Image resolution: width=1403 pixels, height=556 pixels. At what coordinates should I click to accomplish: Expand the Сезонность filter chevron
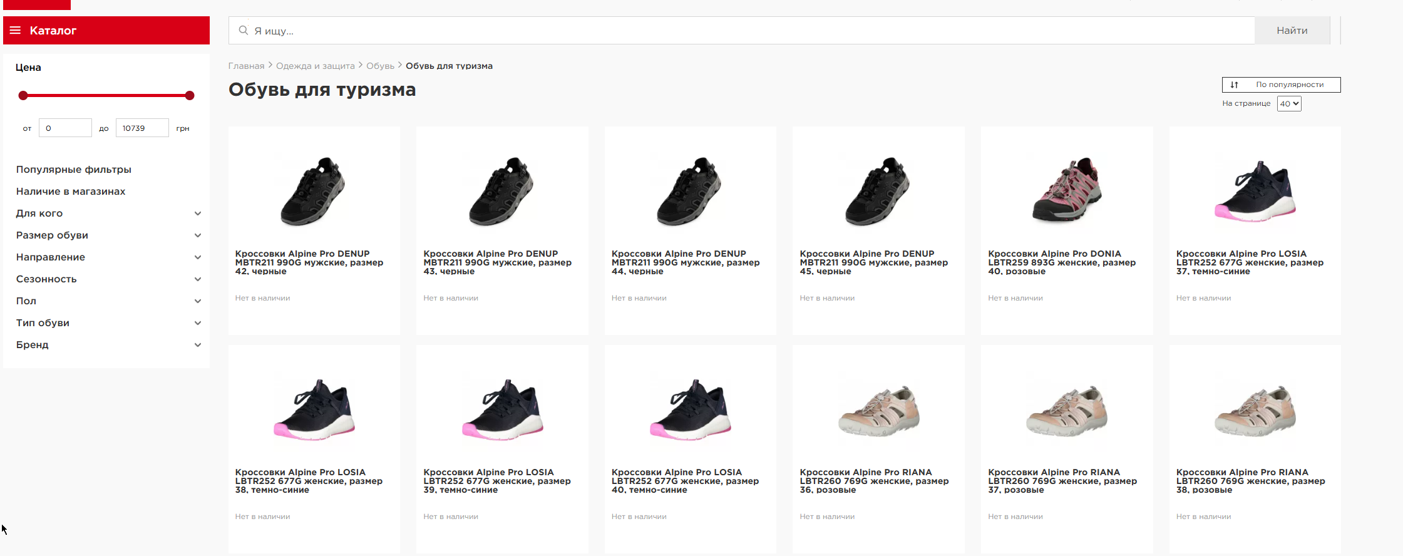tap(198, 279)
